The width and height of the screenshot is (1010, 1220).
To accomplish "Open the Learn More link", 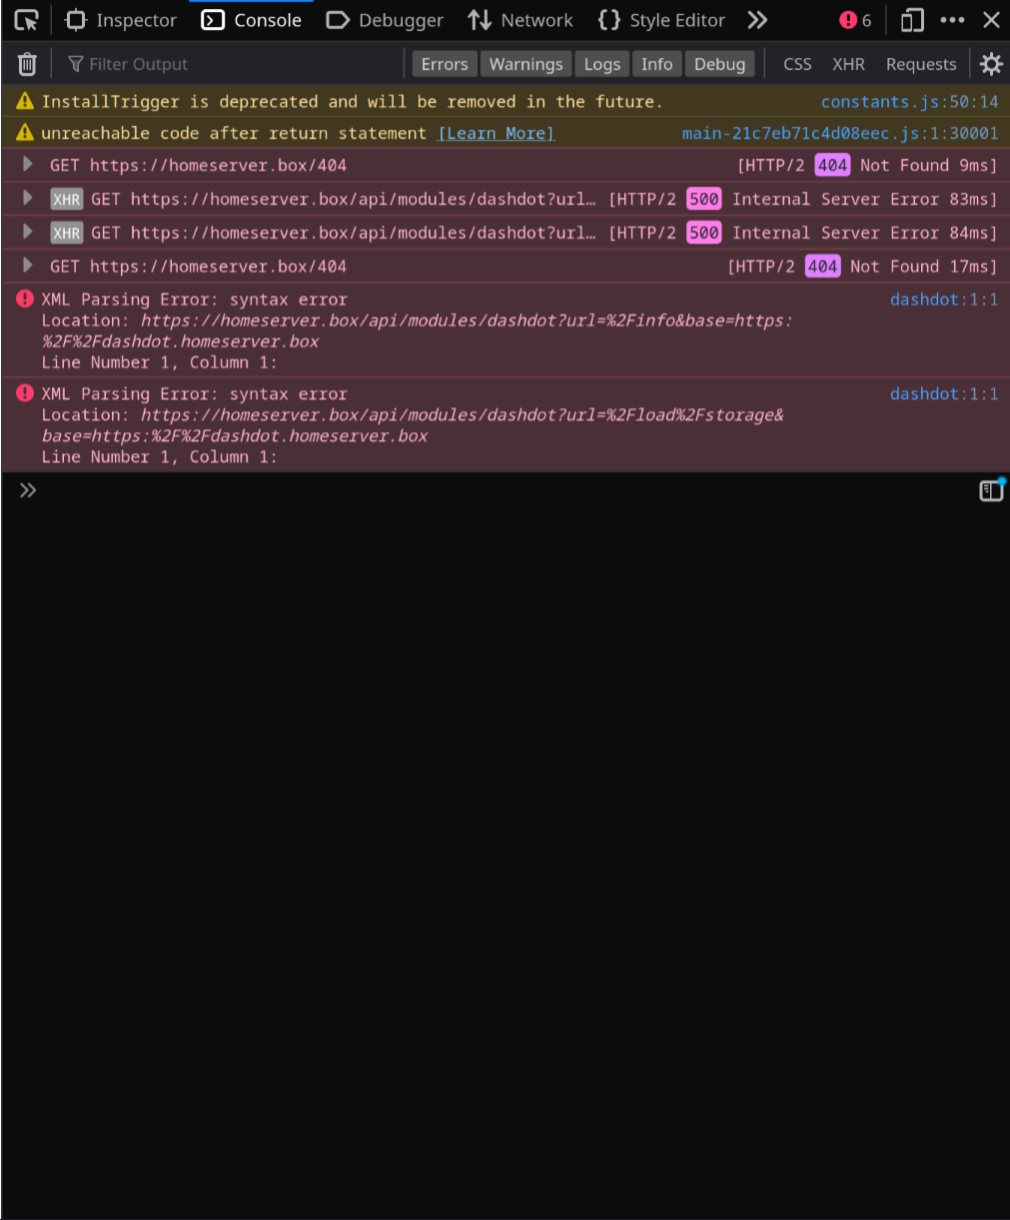I will click(x=496, y=133).
